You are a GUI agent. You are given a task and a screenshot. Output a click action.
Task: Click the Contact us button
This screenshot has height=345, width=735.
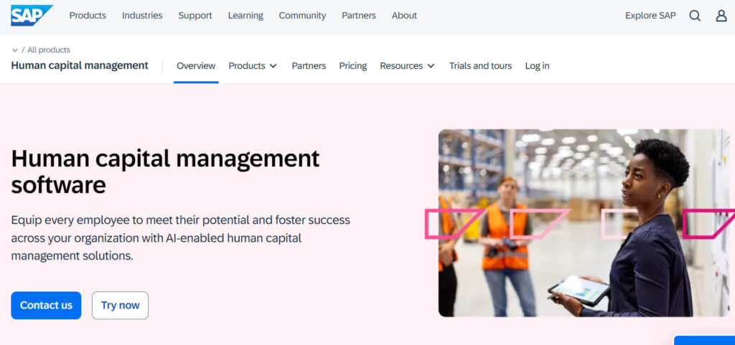pyautogui.click(x=46, y=306)
